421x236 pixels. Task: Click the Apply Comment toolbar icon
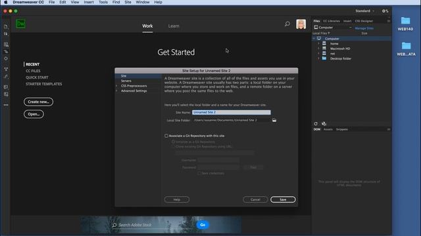tap(6, 87)
